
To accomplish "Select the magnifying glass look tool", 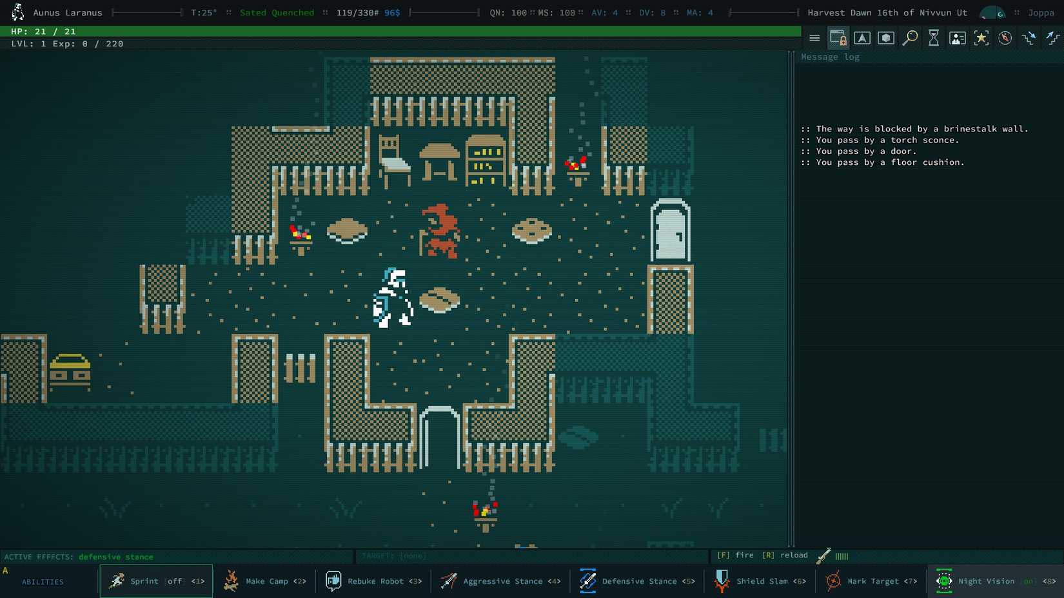I will point(910,37).
